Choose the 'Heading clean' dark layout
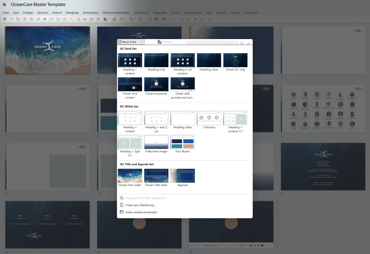370x254 pixels. coord(209,60)
